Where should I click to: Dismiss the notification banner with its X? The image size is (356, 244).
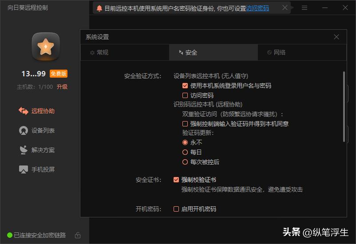click(285, 8)
